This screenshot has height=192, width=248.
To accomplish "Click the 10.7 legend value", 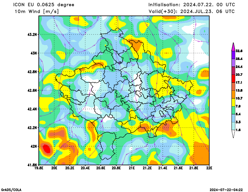I will 239,98.
